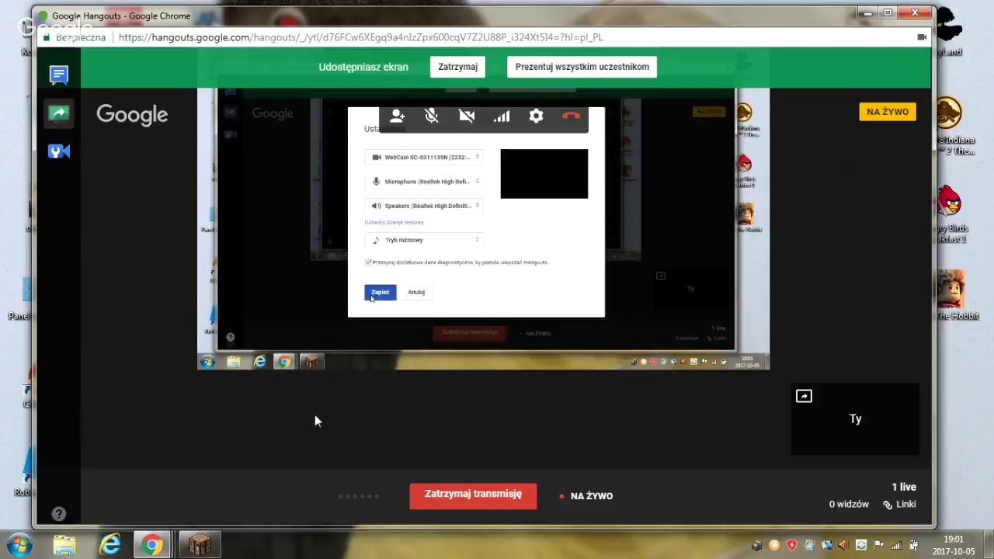
Task: Click Bezpieczna secure site indicator
Action: point(75,37)
